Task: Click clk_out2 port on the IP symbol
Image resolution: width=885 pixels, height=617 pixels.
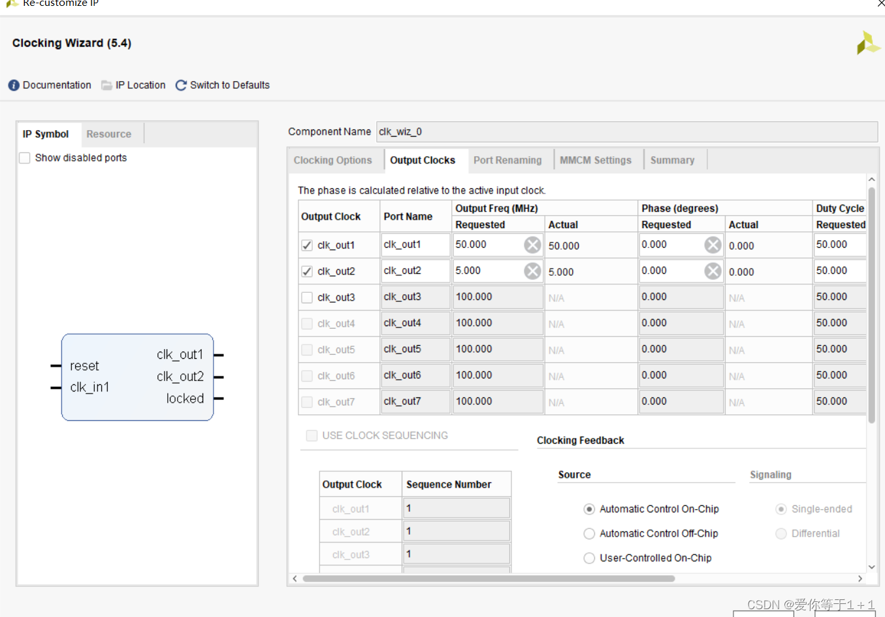Action: (180, 377)
